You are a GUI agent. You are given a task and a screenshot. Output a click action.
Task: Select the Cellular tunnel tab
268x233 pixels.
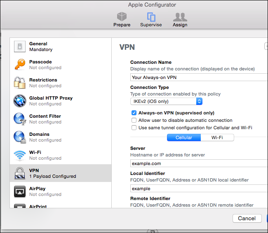click(x=184, y=137)
